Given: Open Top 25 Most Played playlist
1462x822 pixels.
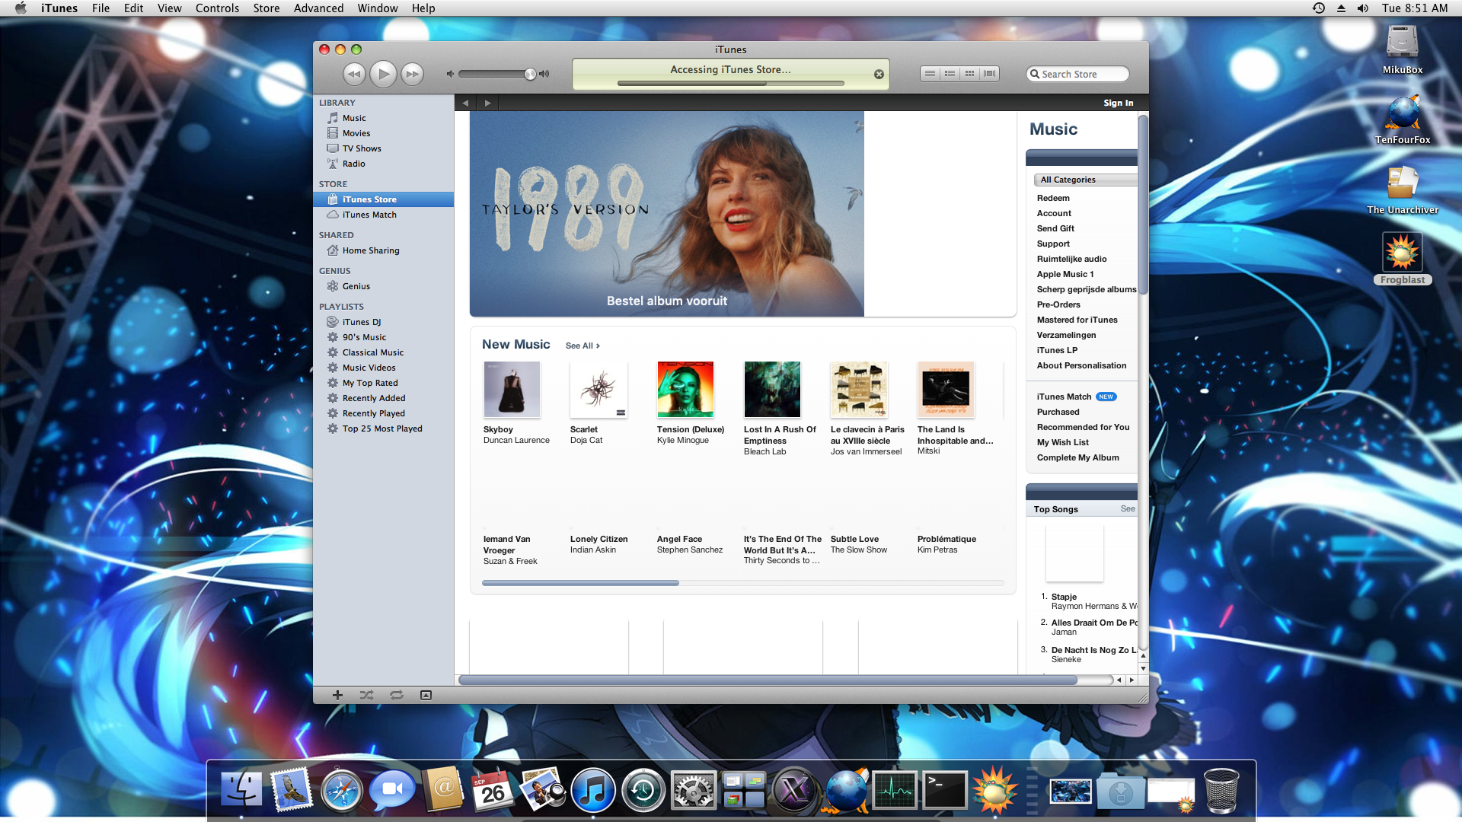Looking at the screenshot, I should pos(383,429).
